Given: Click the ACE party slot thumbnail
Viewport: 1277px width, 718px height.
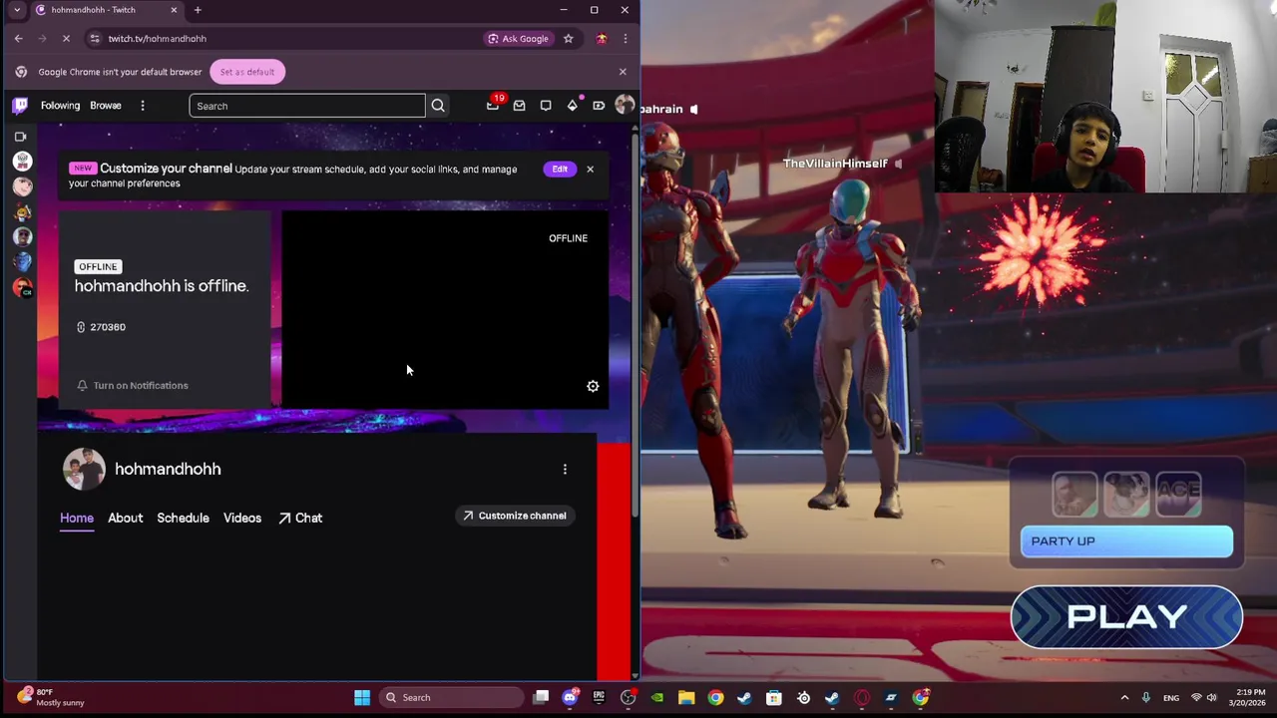Looking at the screenshot, I should click(1178, 493).
